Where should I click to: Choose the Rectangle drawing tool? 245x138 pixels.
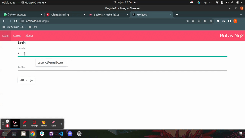34,124
